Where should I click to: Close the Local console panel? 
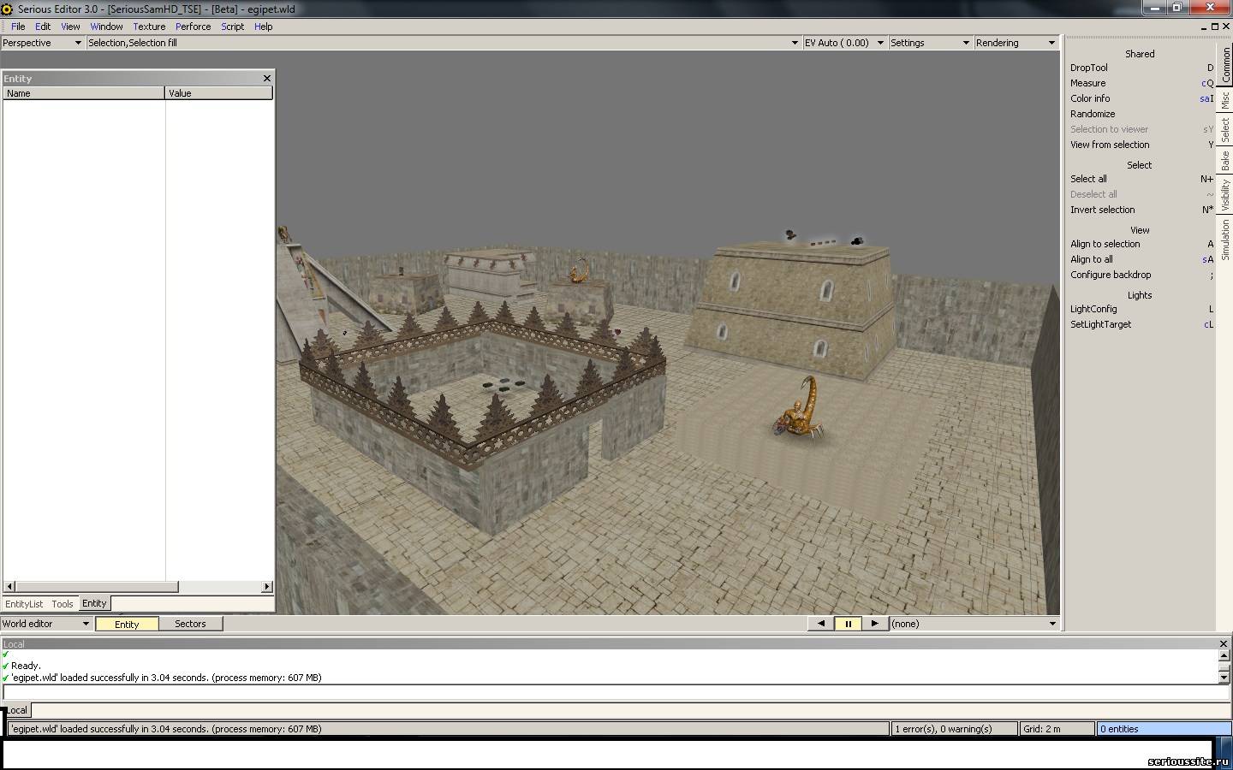coord(1223,643)
